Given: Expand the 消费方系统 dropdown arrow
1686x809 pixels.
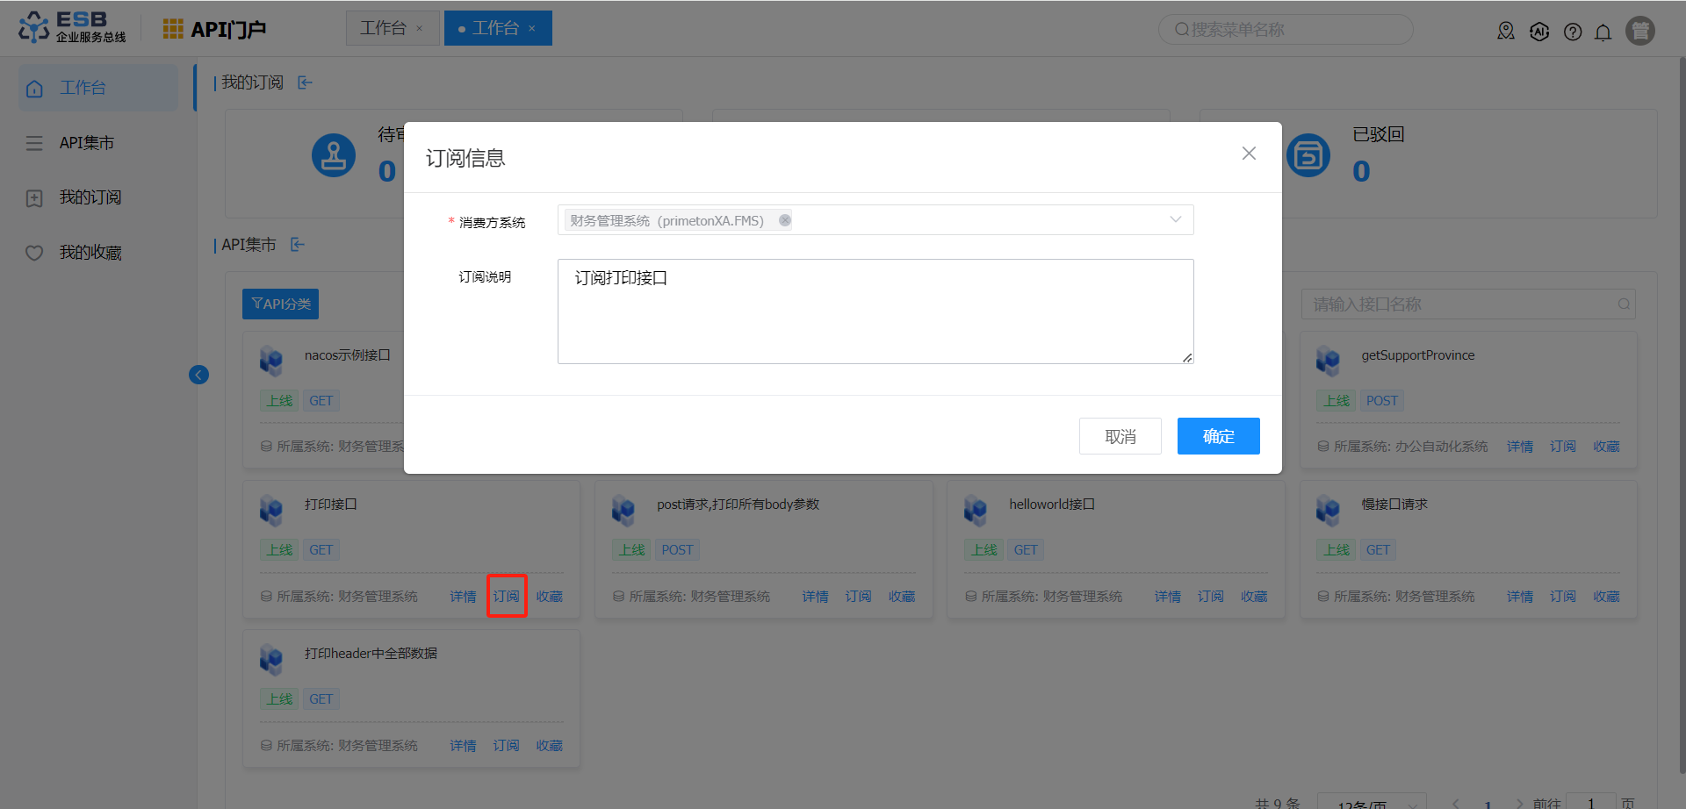Looking at the screenshot, I should point(1175,220).
